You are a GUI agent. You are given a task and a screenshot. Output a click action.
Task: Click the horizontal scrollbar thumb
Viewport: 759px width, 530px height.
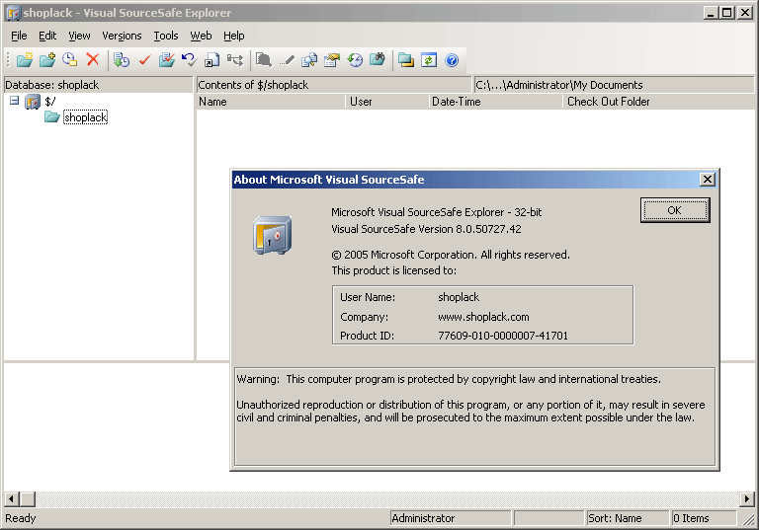pyautogui.click(x=28, y=499)
